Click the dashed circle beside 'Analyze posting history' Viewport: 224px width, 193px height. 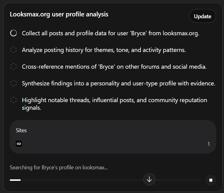(13, 50)
